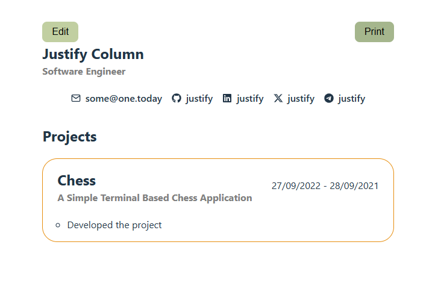Viewport: 438px width, 292px height.
Task: Click the LinkedIn logo icon
Action: (227, 98)
